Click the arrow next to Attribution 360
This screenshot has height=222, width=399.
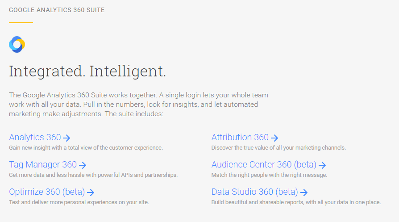click(274, 138)
